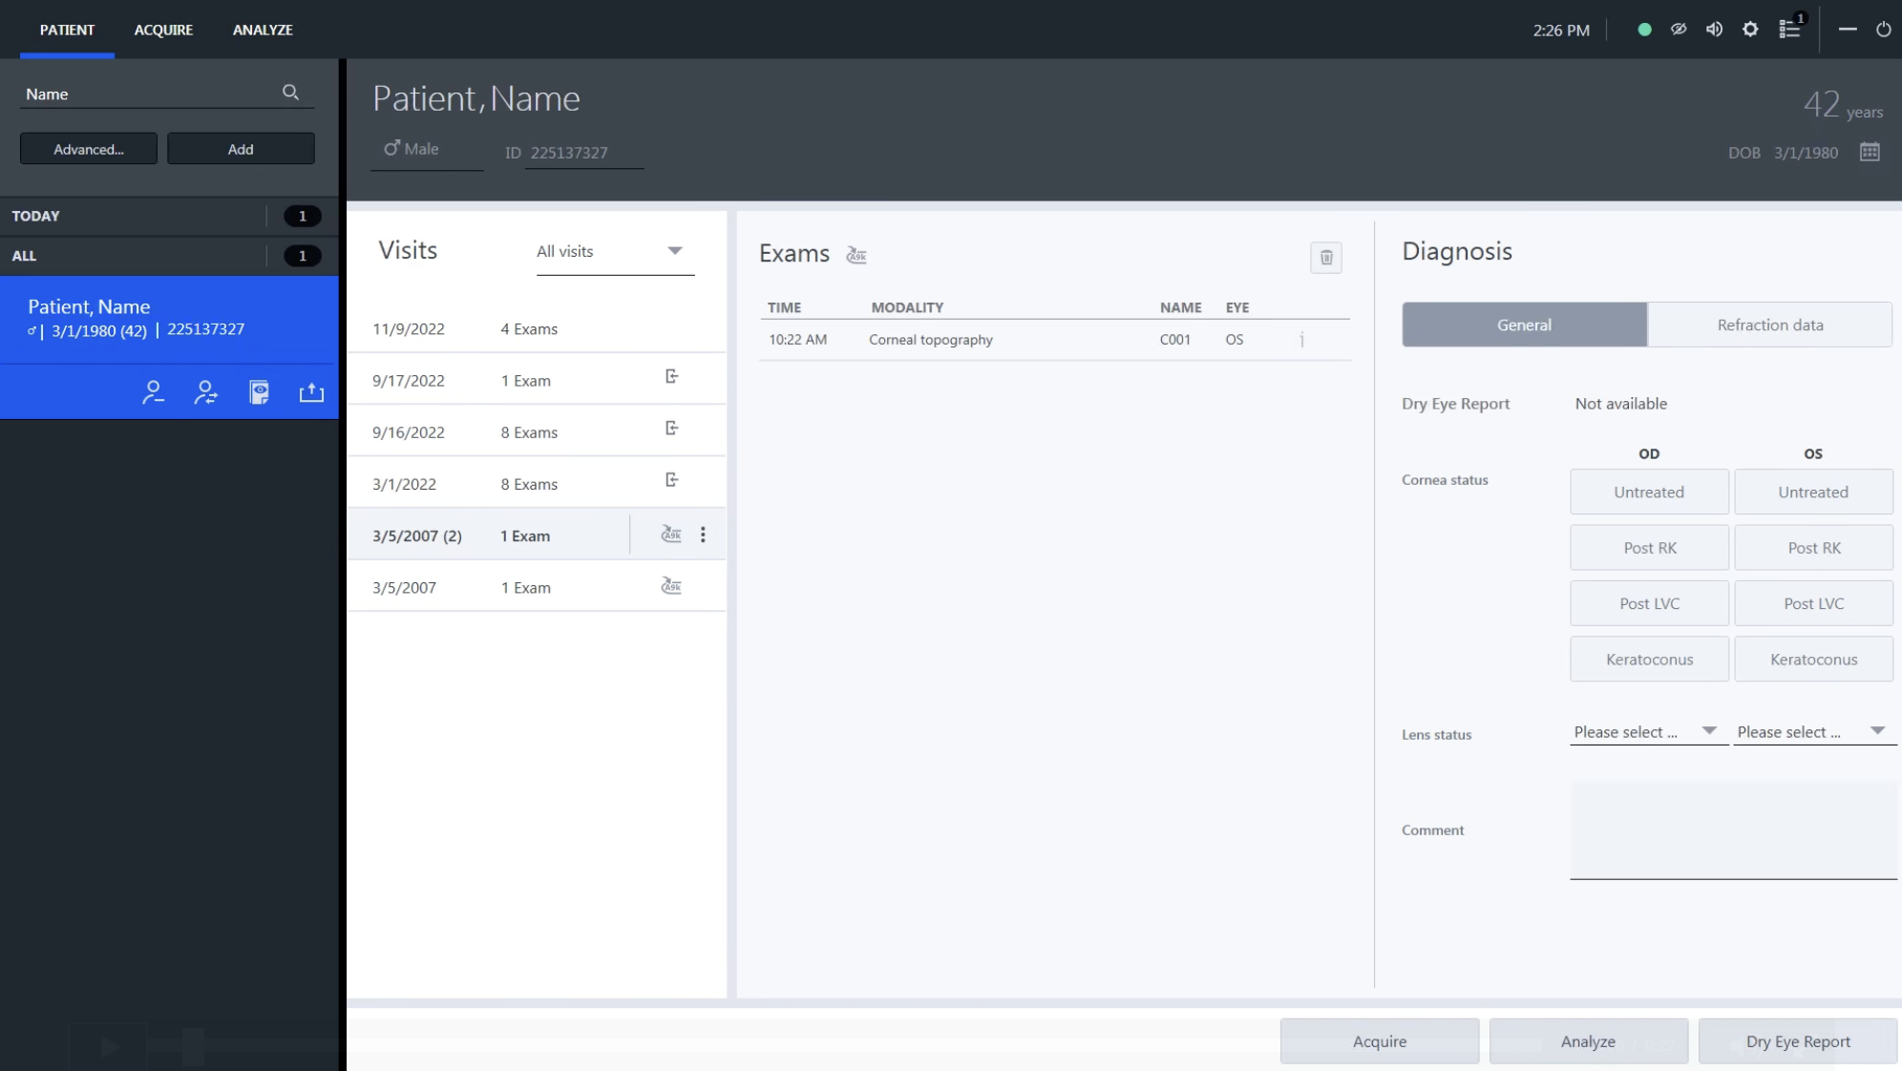This screenshot has height=1071, width=1902.
Task: Click the Add patient button
Action: (x=241, y=149)
